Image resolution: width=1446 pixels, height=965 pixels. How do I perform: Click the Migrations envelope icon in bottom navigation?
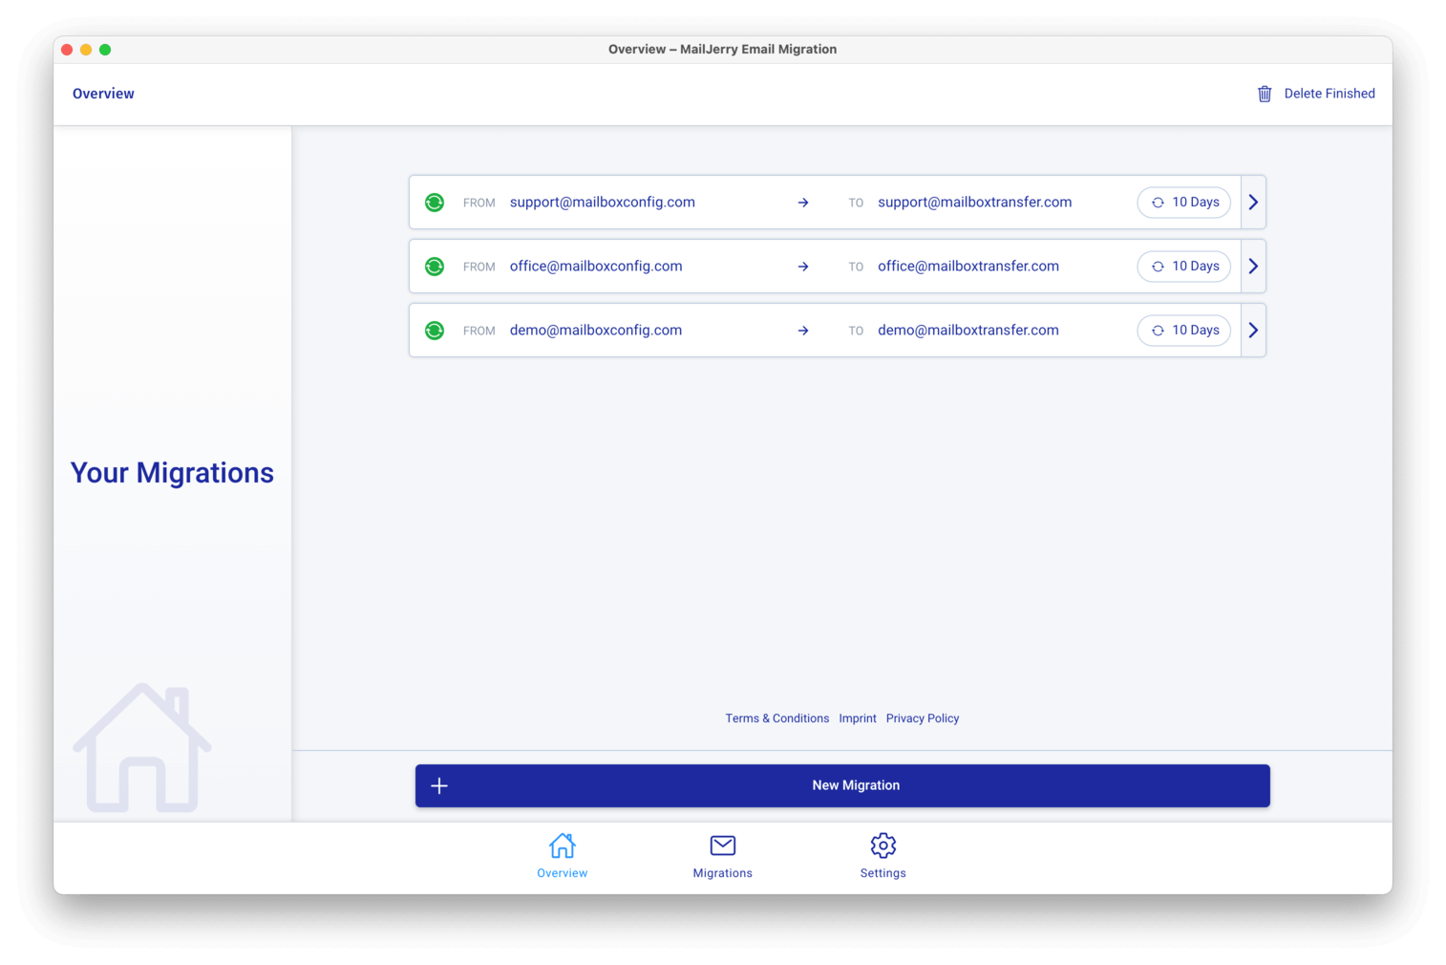(723, 846)
